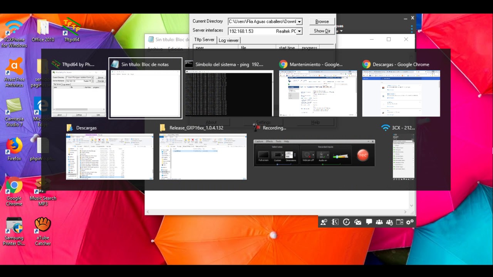Viewport: 493px width, 277px height.
Task: Click Show Dir button in Tftpd64
Action: point(322,31)
